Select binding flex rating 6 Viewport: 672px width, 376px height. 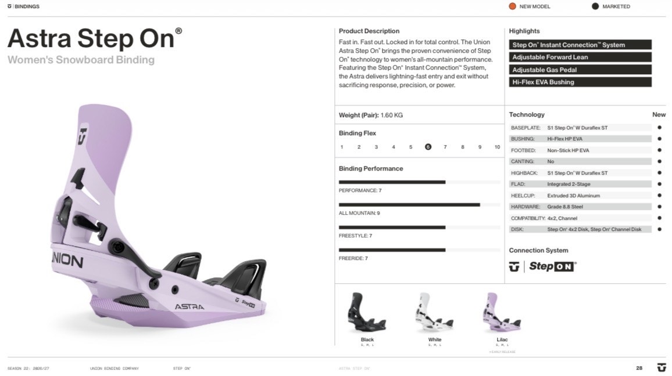tap(428, 147)
